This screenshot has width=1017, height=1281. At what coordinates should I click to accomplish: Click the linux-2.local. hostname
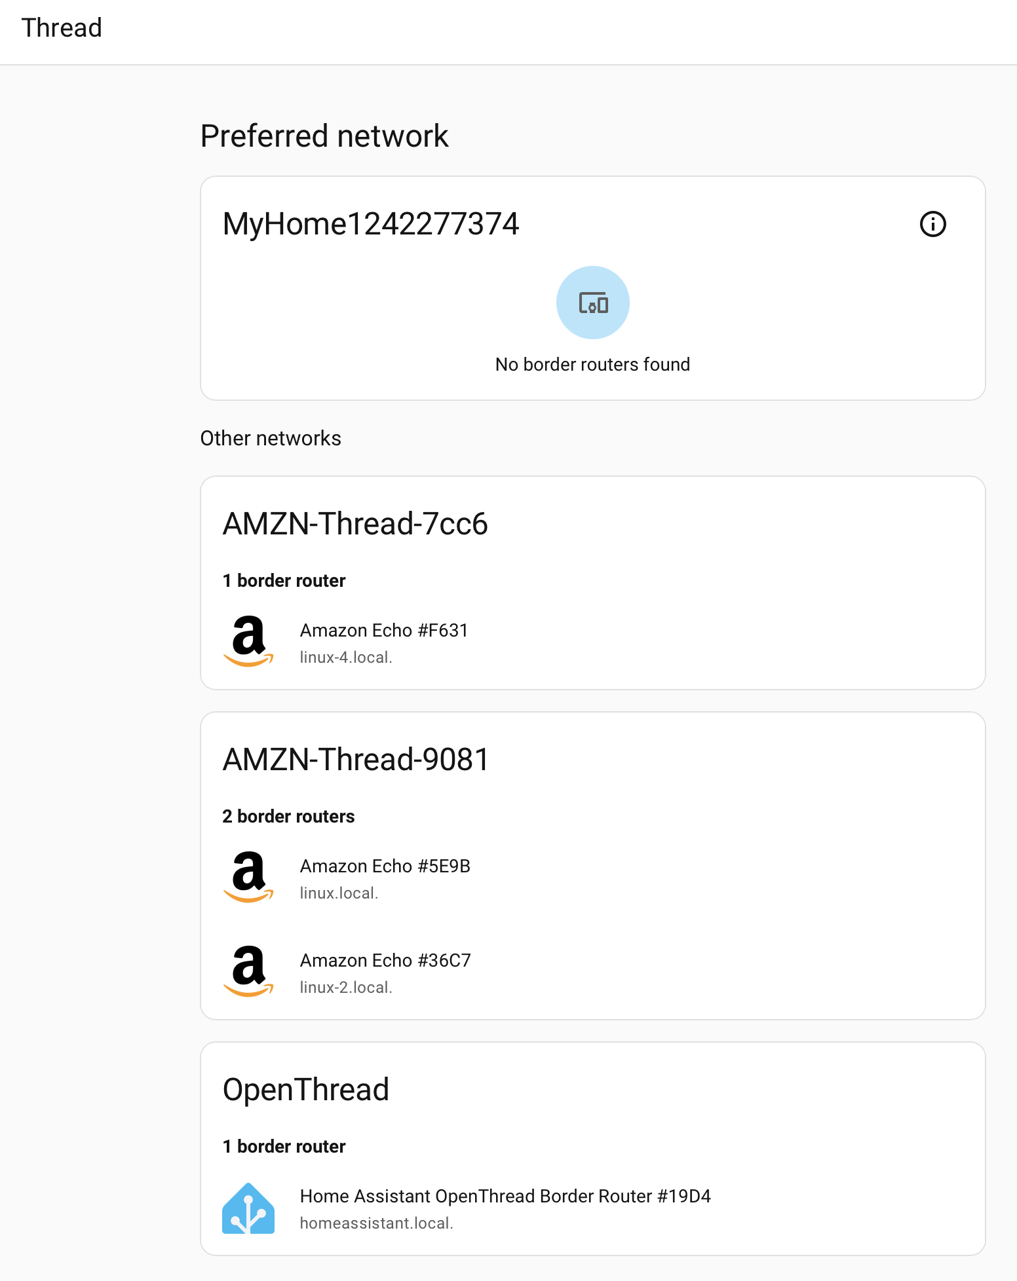pyautogui.click(x=346, y=988)
